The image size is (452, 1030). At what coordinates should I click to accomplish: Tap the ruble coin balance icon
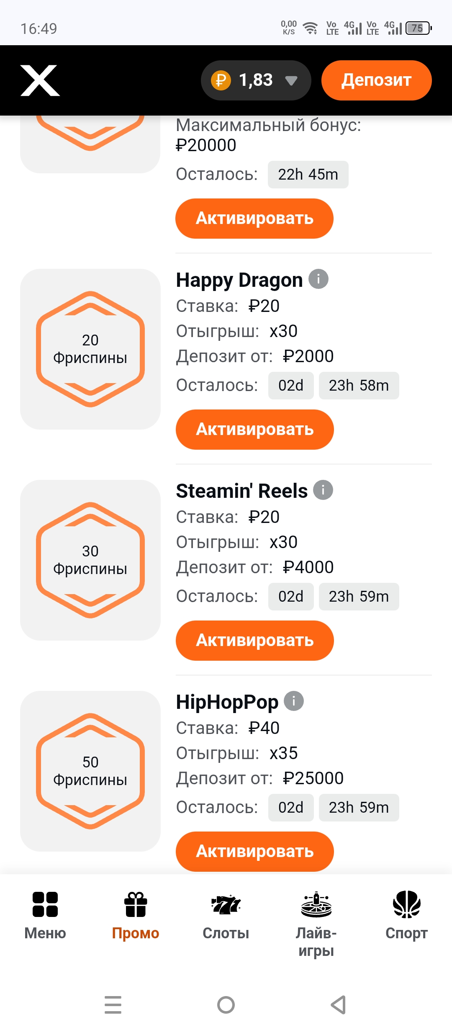pyautogui.click(x=221, y=80)
